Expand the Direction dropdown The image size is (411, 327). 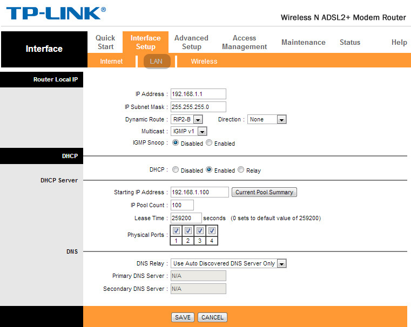tap(267, 119)
